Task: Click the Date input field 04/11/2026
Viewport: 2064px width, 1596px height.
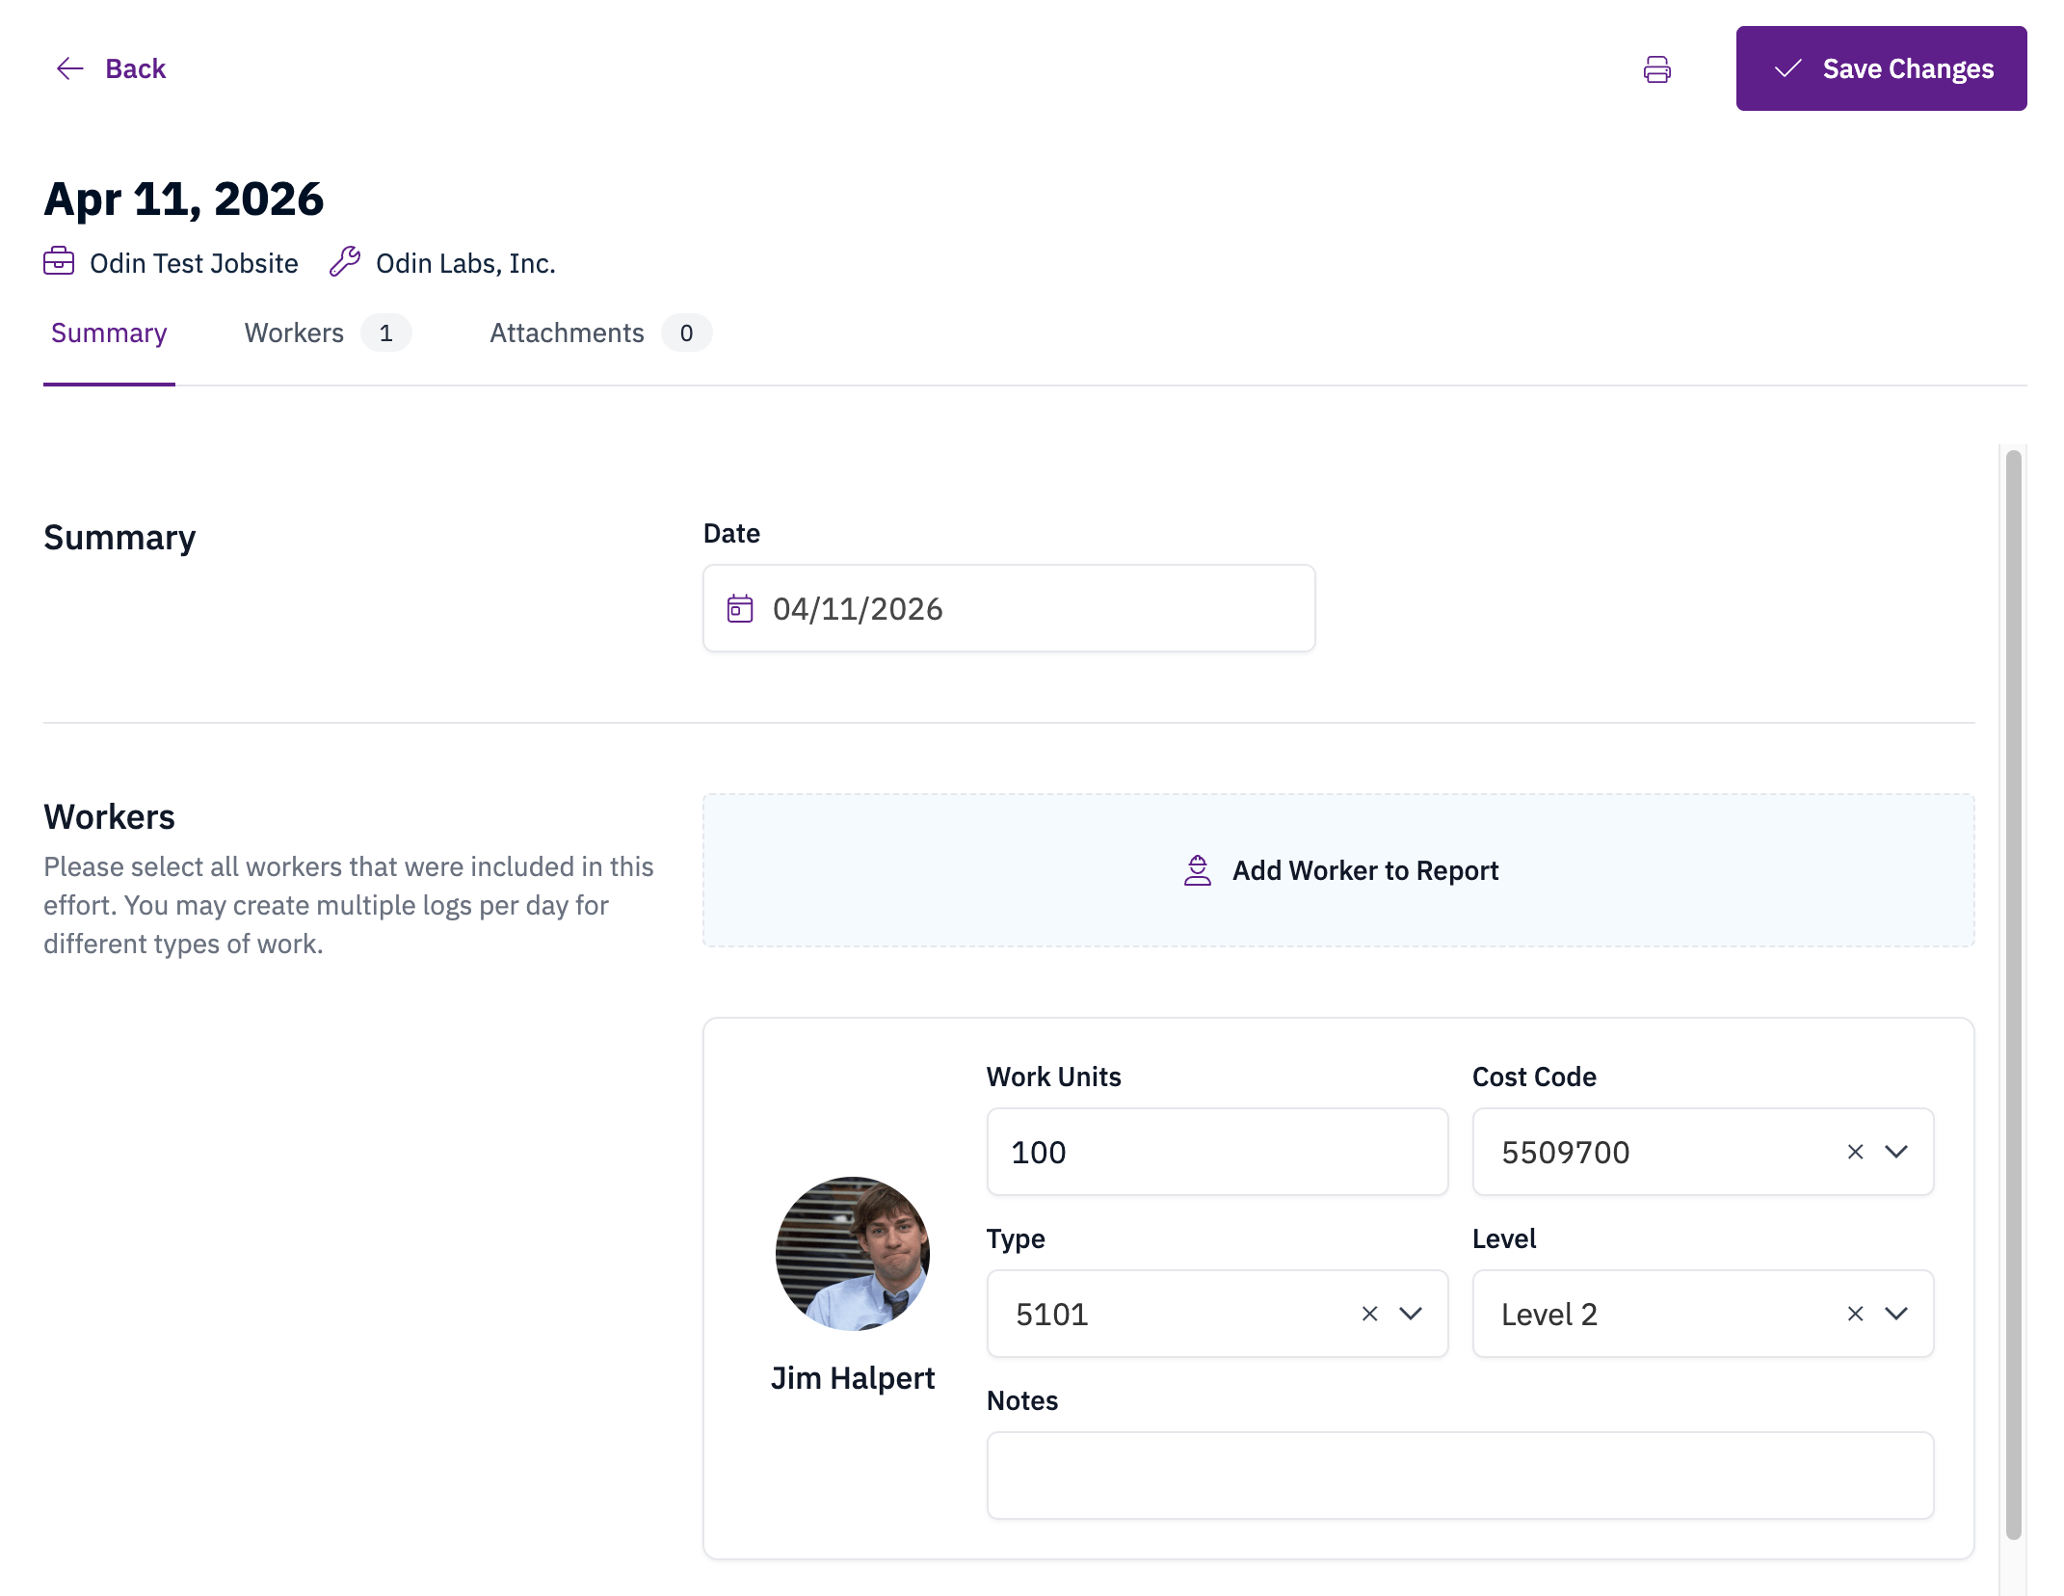Action: [x=1009, y=608]
